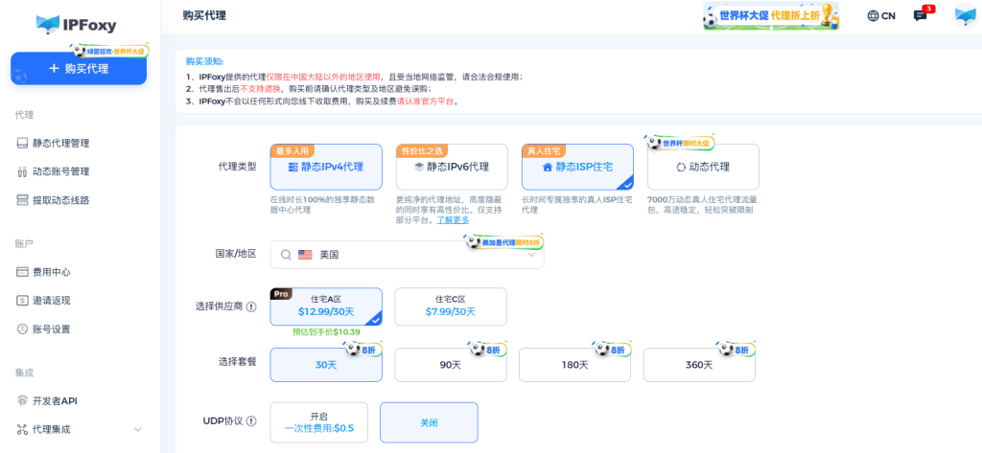Click the 性价比之选 tag
Viewport: 982px width, 453px height.
point(422,150)
